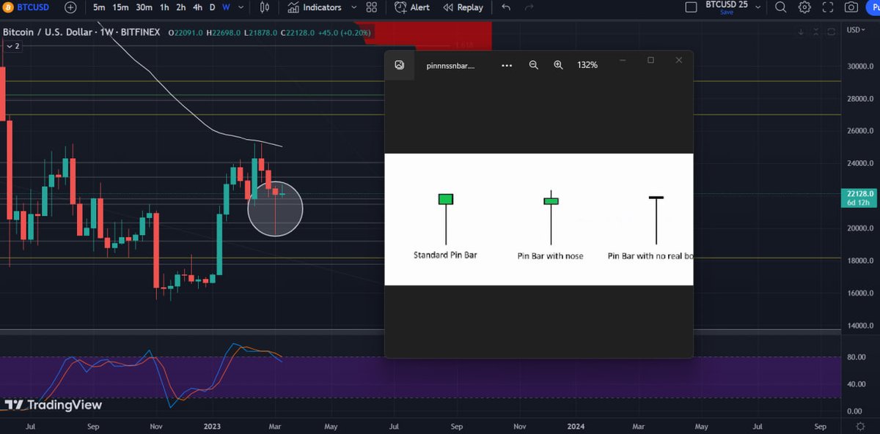880x434 pixels.
Task: Click the 132% zoom level
Action: click(587, 65)
